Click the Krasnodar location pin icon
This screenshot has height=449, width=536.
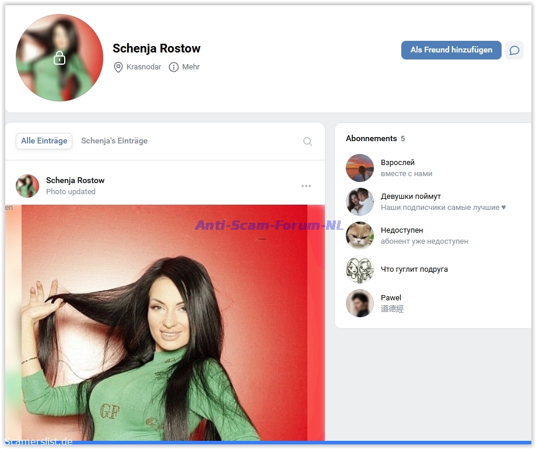point(118,67)
